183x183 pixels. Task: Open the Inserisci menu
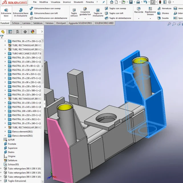(x=67, y=2)
